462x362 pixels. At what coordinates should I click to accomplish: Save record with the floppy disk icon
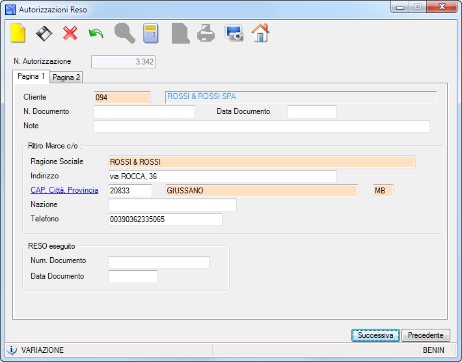click(x=44, y=33)
